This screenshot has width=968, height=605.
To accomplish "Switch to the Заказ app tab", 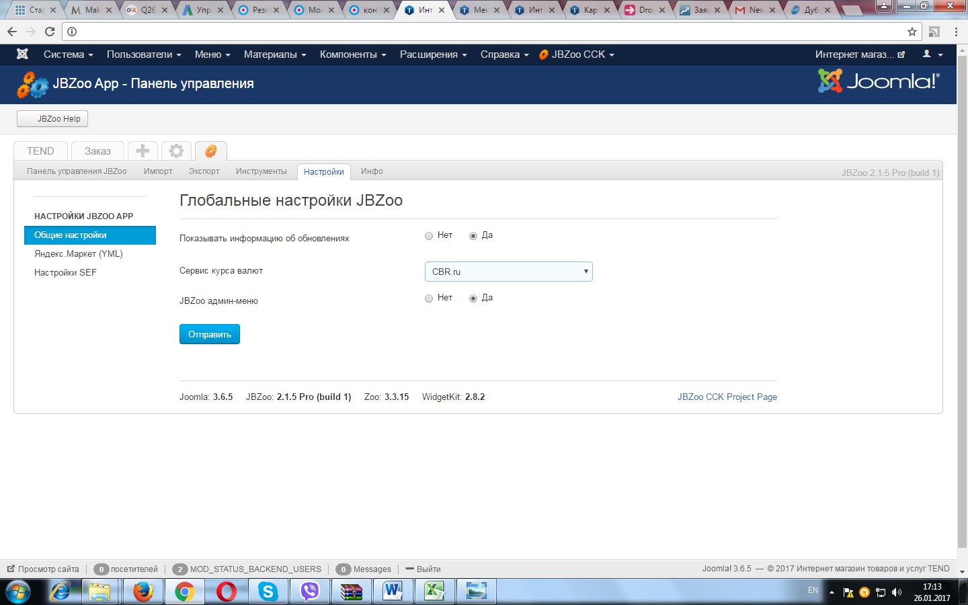I will pos(97,151).
